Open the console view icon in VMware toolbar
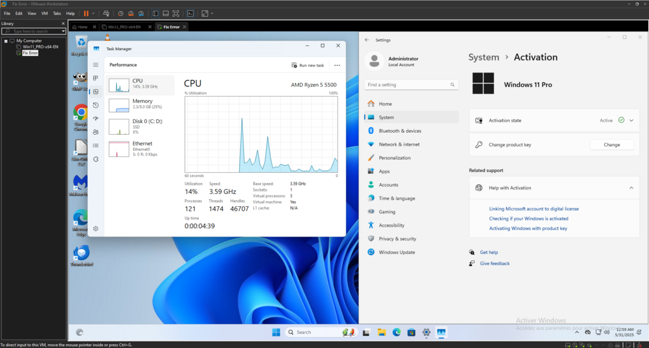The height and width of the screenshot is (348, 649). [191, 14]
